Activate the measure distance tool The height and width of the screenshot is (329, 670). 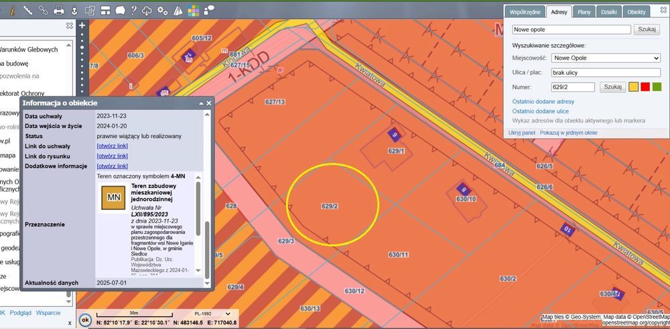coord(27,10)
